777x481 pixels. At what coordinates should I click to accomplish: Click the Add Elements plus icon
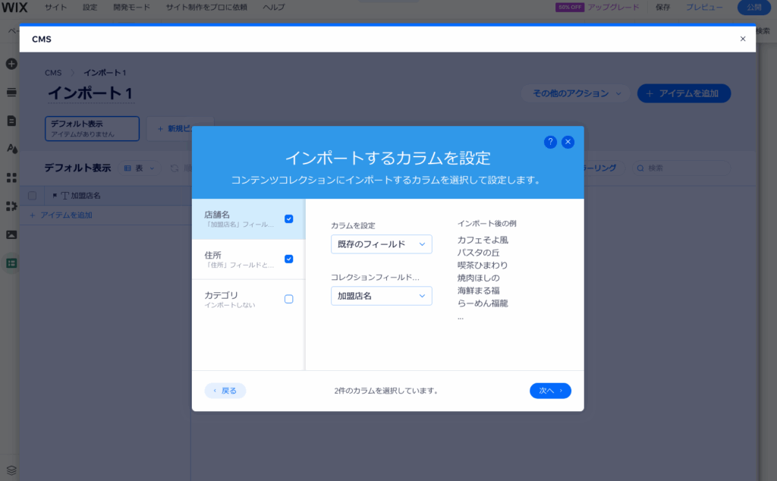(x=11, y=64)
